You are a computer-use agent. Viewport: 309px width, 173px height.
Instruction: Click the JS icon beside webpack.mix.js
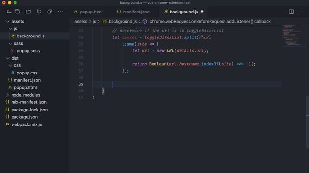click(7, 124)
